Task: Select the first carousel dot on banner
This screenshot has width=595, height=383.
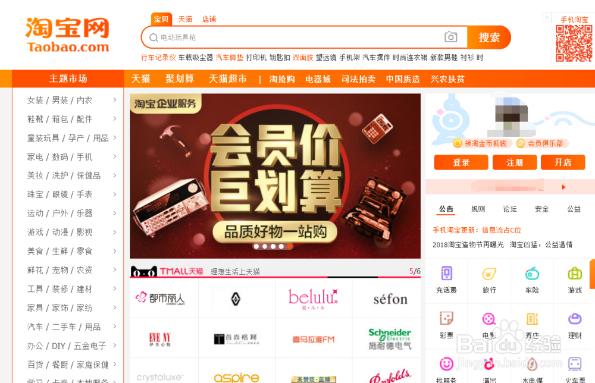Action: coord(256,246)
